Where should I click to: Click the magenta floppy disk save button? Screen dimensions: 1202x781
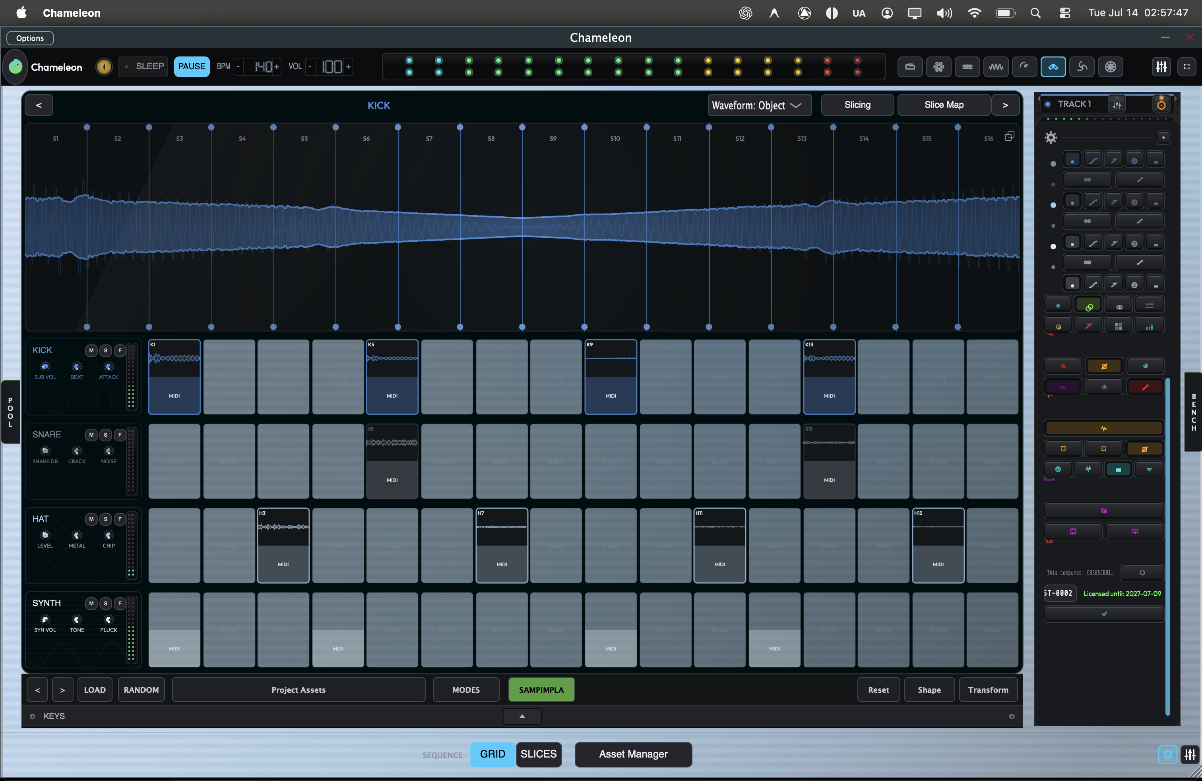pyautogui.click(x=1073, y=531)
